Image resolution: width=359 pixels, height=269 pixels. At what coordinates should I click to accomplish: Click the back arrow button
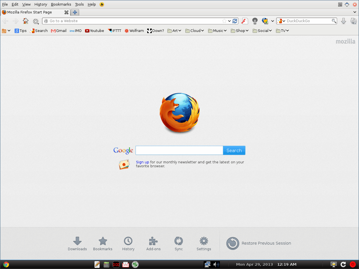click(5, 21)
